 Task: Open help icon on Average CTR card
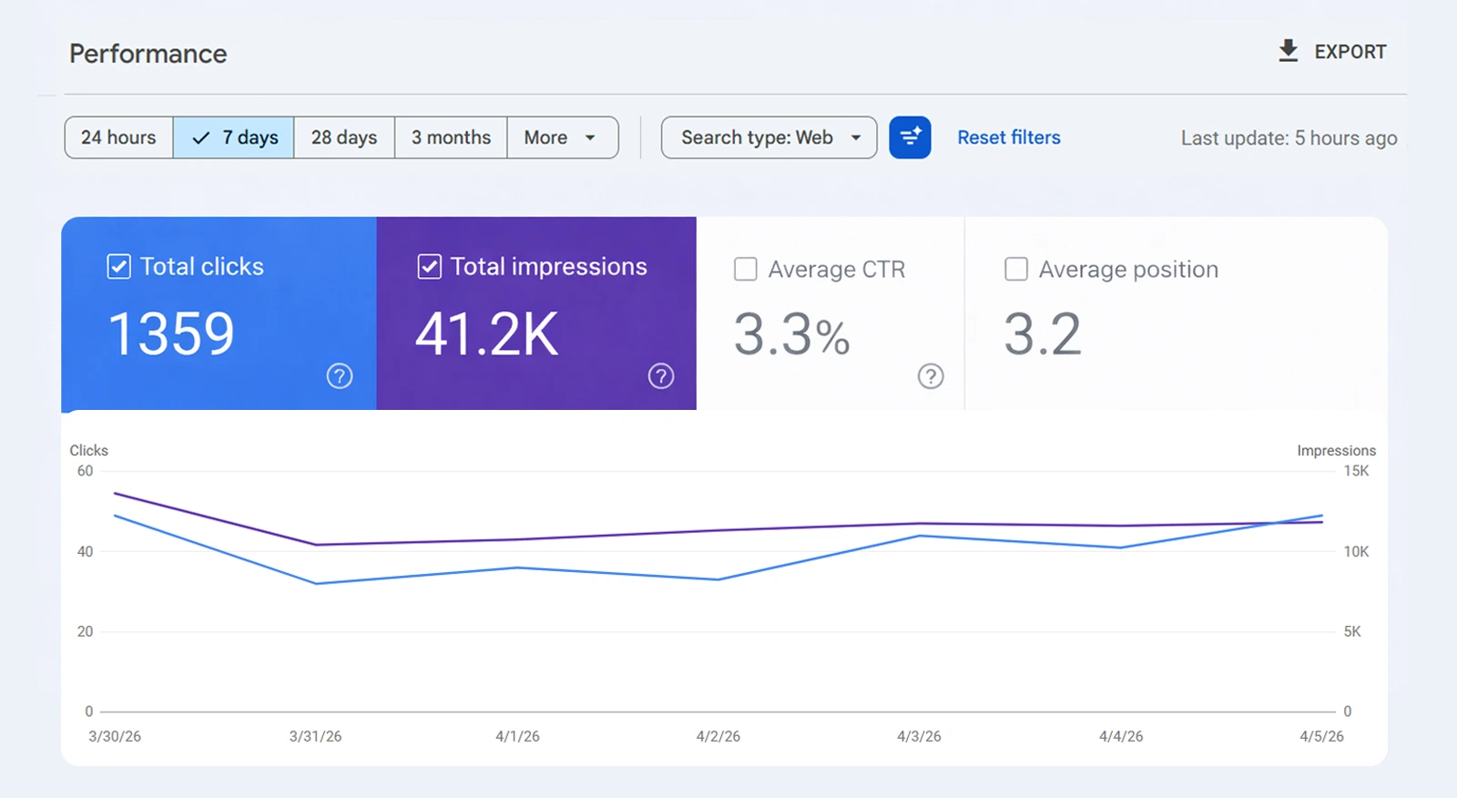[930, 376]
